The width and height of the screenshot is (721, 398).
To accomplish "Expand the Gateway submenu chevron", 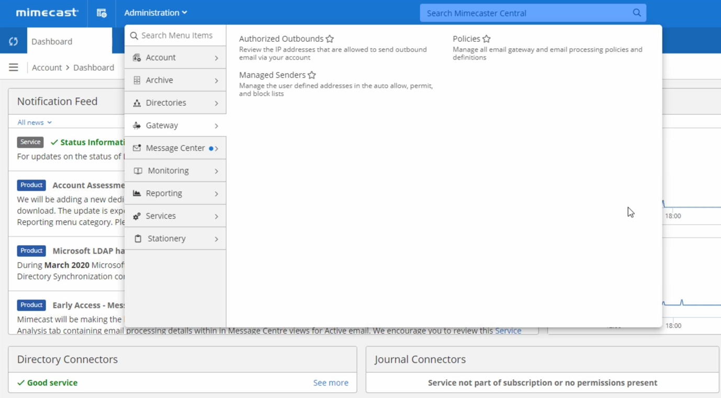I will (216, 126).
